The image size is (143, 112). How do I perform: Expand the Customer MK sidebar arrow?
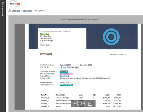click(3, 3)
